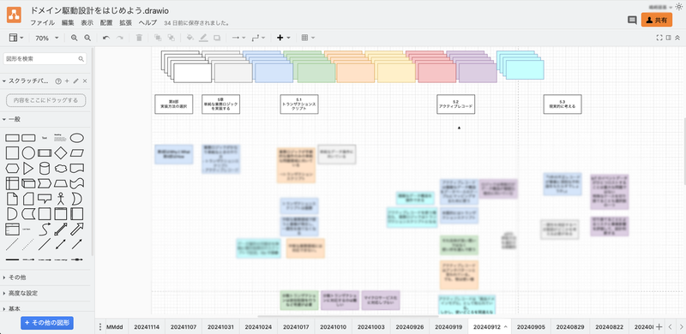Click the shadow toolbar icon

point(217,38)
